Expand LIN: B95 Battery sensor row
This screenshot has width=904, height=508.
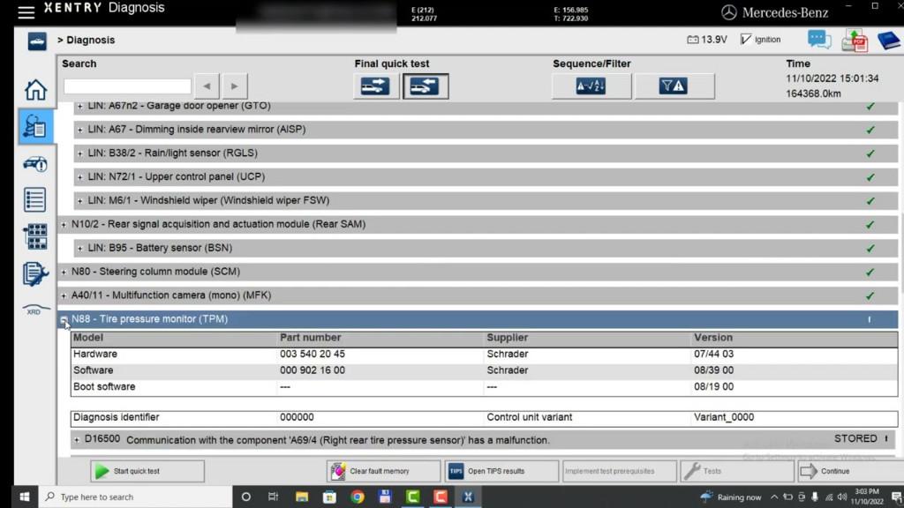coord(80,248)
